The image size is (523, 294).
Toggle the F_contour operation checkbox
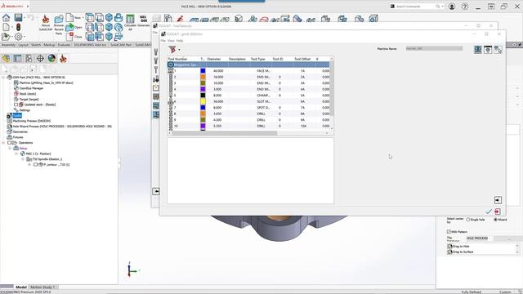(x=35, y=164)
